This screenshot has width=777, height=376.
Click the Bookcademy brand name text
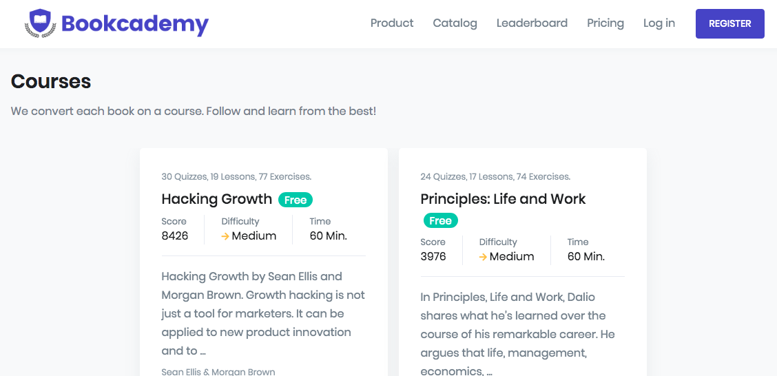pos(135,24)
